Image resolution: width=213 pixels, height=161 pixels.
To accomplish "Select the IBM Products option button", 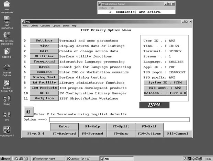I will pyautogui.click(x=44, y=88).
